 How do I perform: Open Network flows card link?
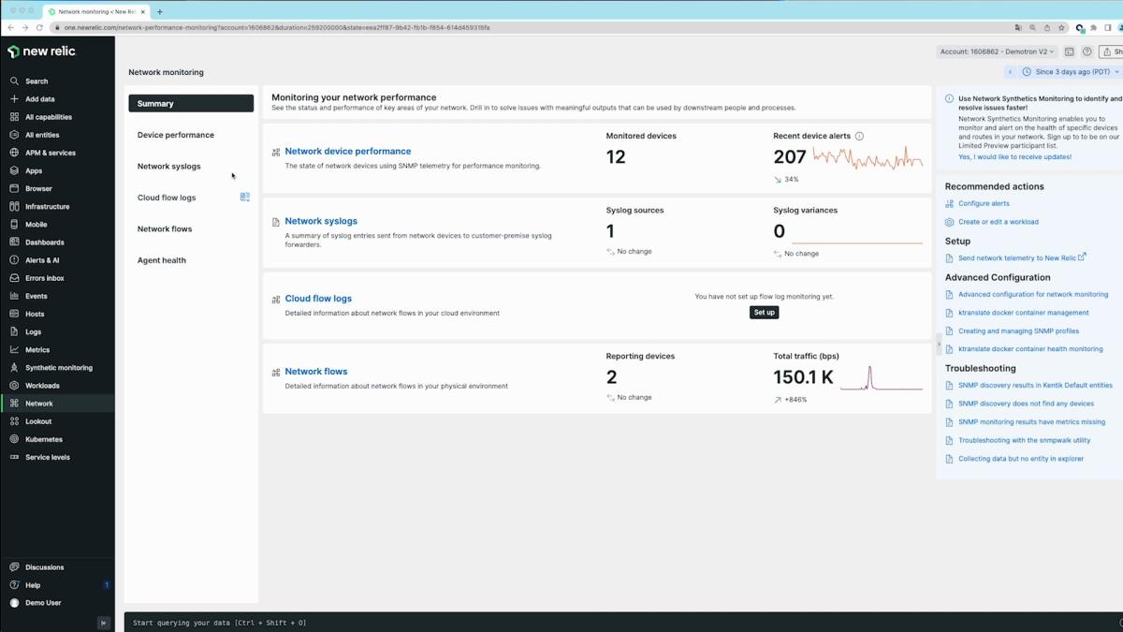tap(316, 372)
